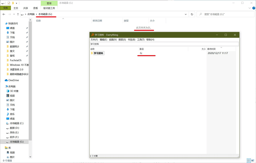Select the 3D 对象 folder in sidebar
This screenshot has width=256, height=163.
(14, 91)
